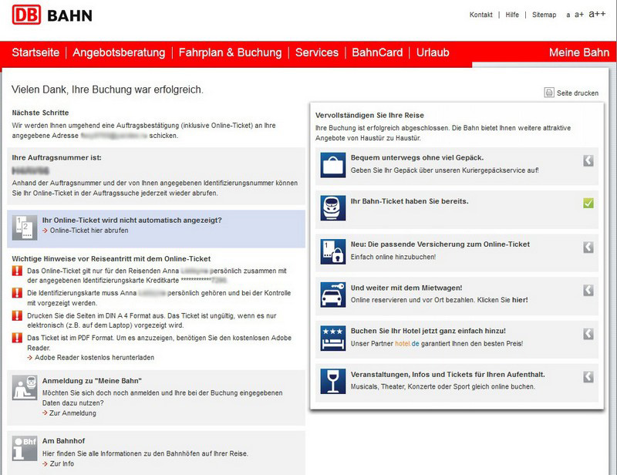
Task: Set the smallest font size 'a'
Action: tap(568, 15)
